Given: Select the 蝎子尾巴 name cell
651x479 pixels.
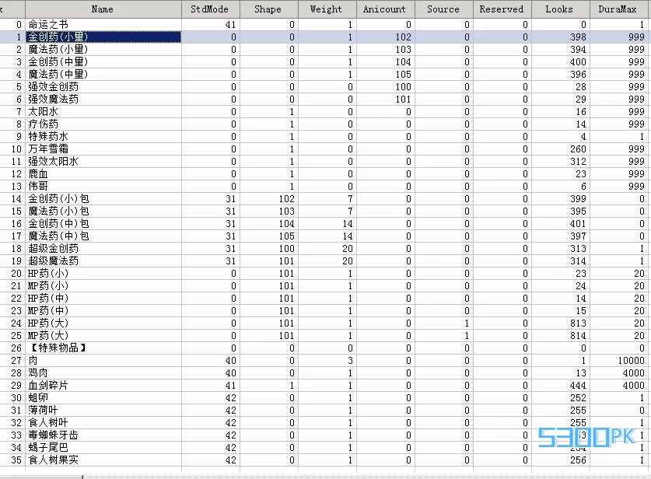Looking at the screenshot, I should click(103, 448).
